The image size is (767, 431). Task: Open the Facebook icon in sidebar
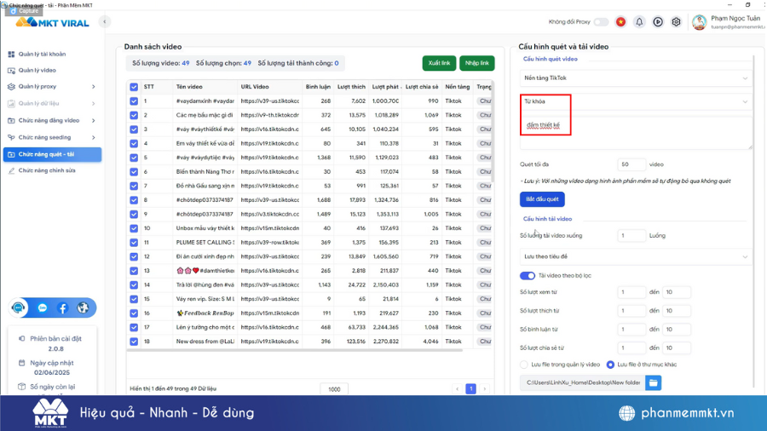[x=62, y=307]
